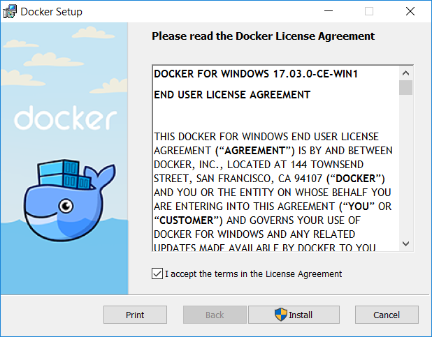
Task: Click the 'Docker Setup' title bar text
Action: pos(51,12)
